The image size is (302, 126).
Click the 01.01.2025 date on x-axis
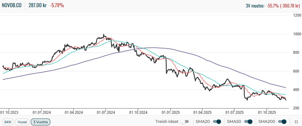(x=170, y=112)
